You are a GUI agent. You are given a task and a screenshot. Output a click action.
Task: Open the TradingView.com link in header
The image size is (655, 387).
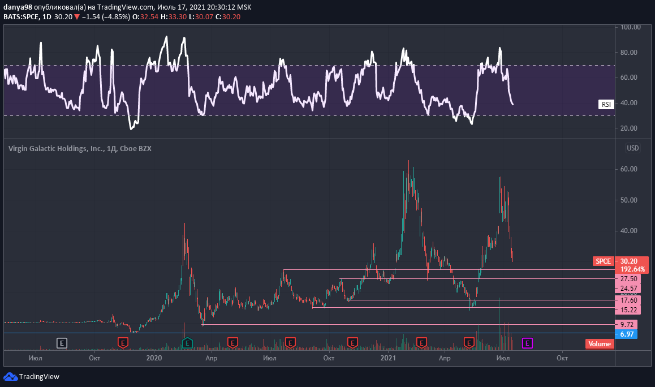[126, 7]
